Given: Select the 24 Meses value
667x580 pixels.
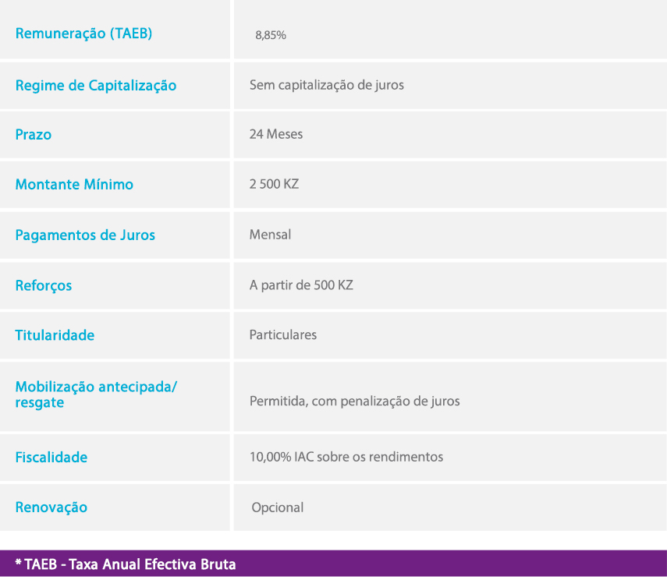Looking at the screenshot, I should coord(276,134).
